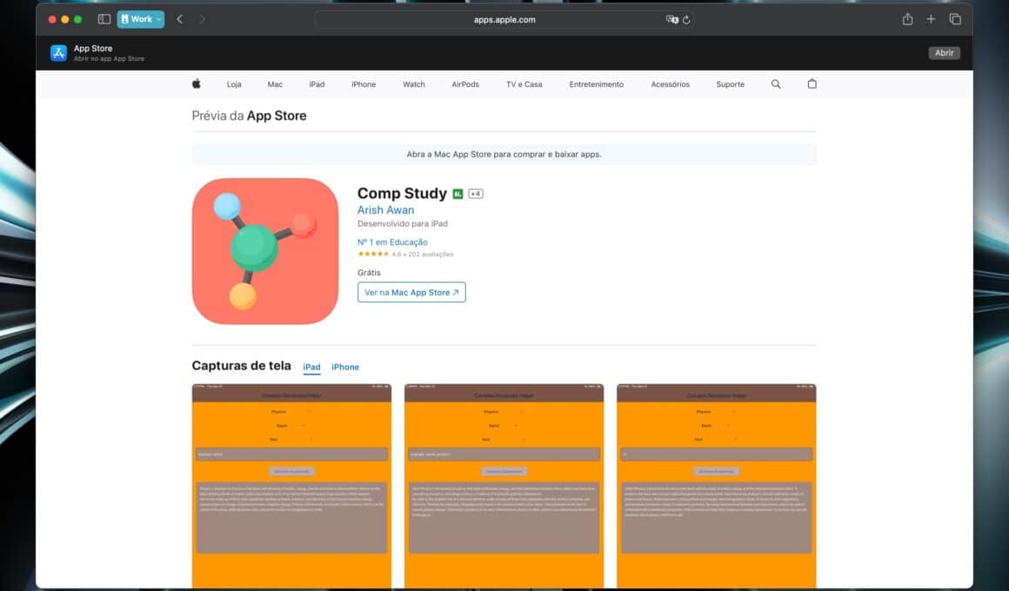Click the star rating line with 202 avaliações

(405, 254)
